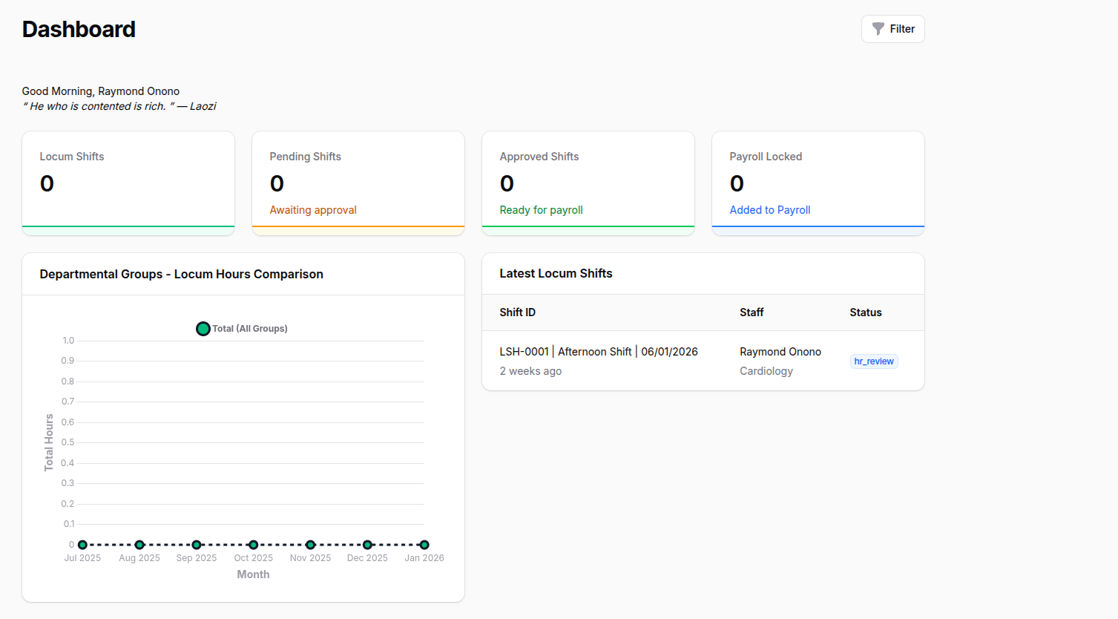Select the Approved Shifts summary card

[588, 183]
